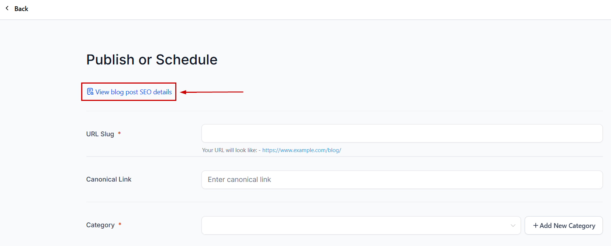The image size is (611, 246).
Task: Click the red asterisk beside URL Slug
Action: pyautogui.click(x=120, y=133)
